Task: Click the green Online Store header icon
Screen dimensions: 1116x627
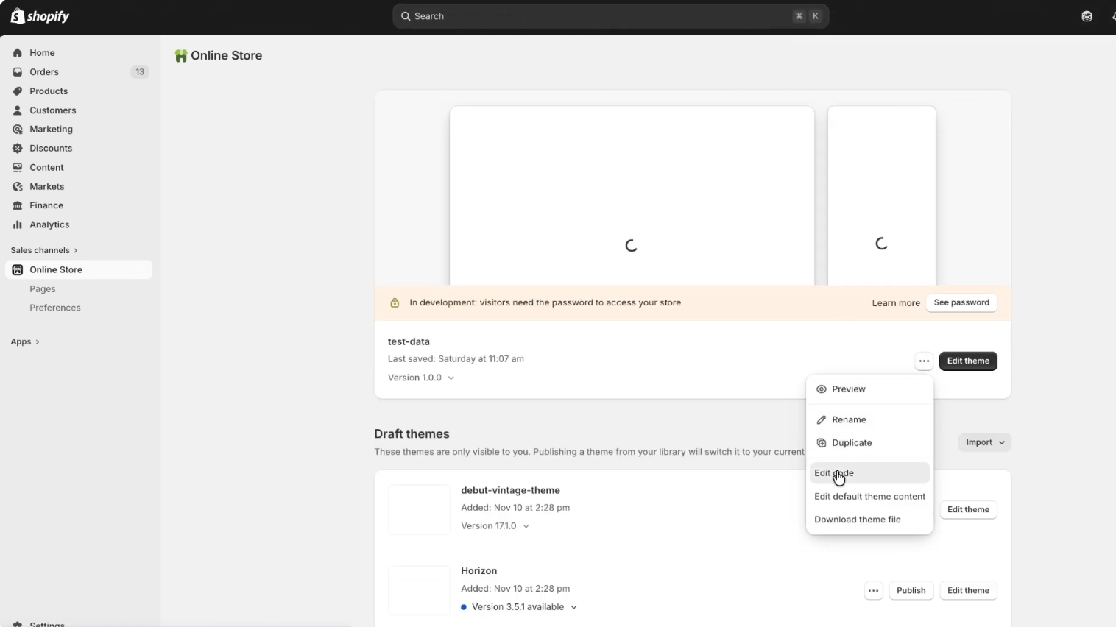Action: point(180,56)
